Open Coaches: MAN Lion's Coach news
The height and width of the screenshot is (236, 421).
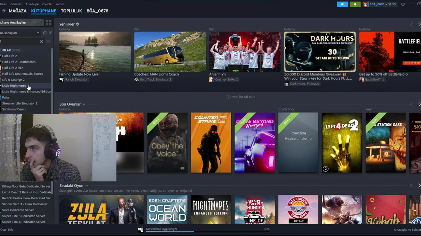click(157, 74)
